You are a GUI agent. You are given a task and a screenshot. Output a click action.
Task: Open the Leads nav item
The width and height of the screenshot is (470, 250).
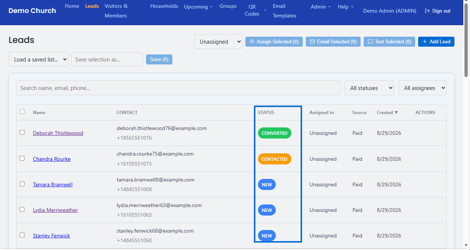click(x=92, y=6)
